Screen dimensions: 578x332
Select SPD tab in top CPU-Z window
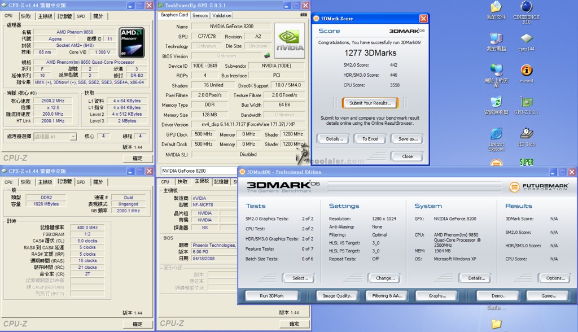81,16
